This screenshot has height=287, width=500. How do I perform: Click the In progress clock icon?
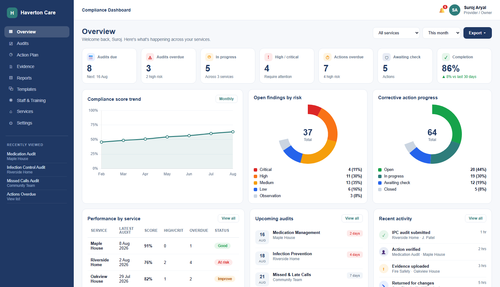209,57
